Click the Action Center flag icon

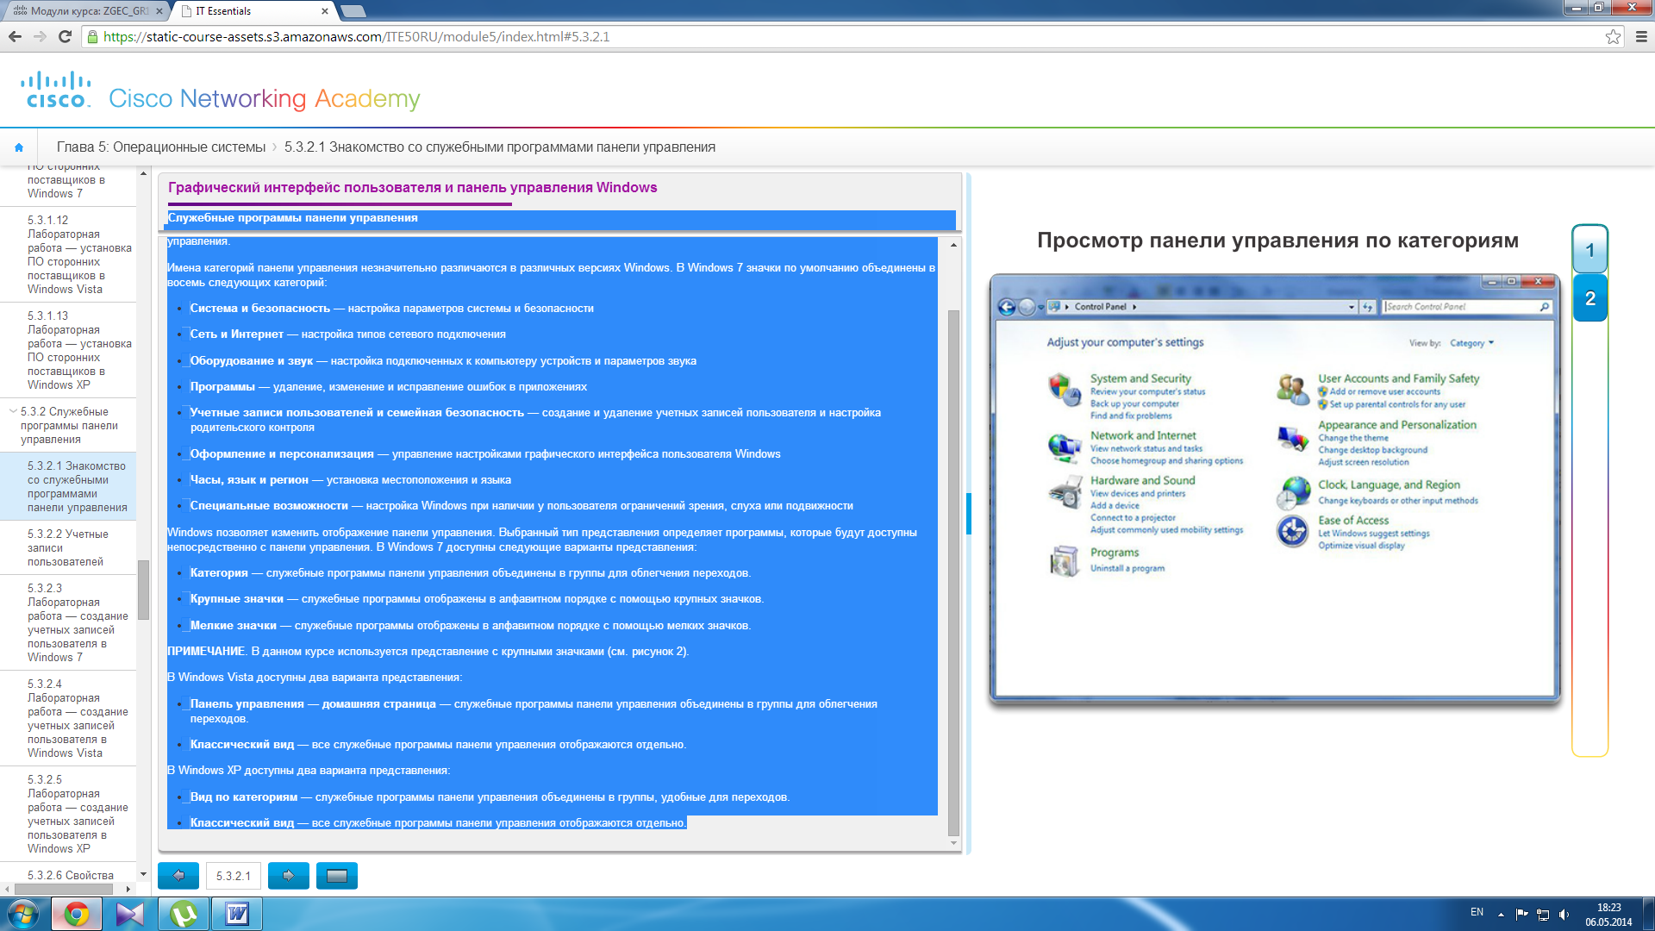point(1521,914)
